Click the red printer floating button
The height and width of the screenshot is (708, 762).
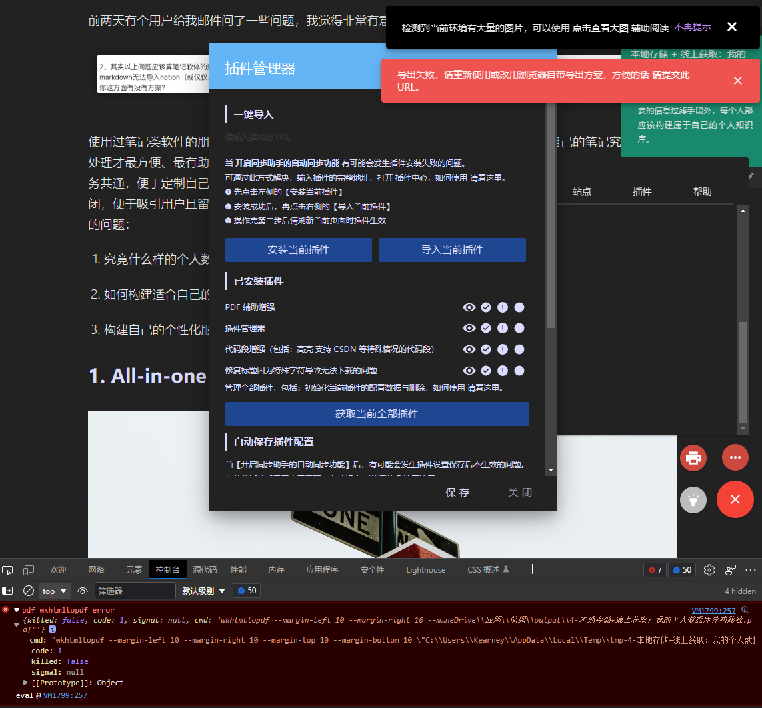pos(693,457)
